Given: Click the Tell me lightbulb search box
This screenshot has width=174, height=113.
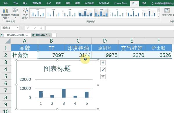Looking at the screenshot, I should [x=163, y=3].
